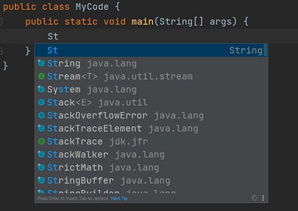The image size is (298, 211).
Task: Collapse the main method fold marker in gutter
Action: tap(1, 22)
